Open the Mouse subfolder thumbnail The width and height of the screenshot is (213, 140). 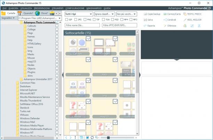[78, 109]
